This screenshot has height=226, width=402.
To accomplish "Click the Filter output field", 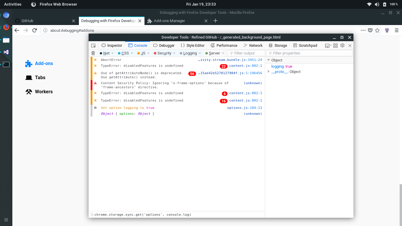I will (x=246, y=53).
